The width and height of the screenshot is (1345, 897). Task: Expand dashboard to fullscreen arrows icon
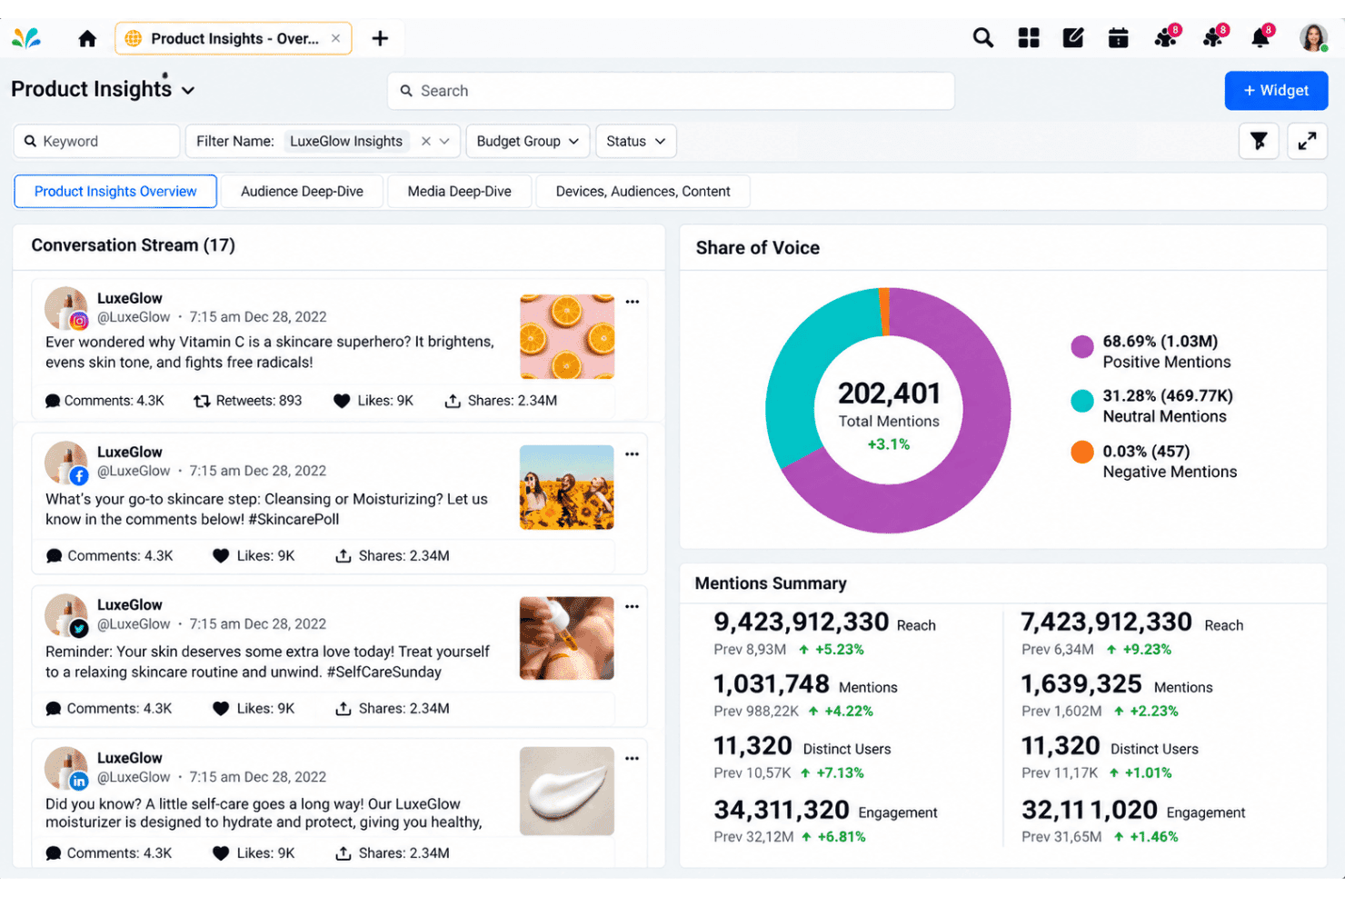[x=1307, y=141]
